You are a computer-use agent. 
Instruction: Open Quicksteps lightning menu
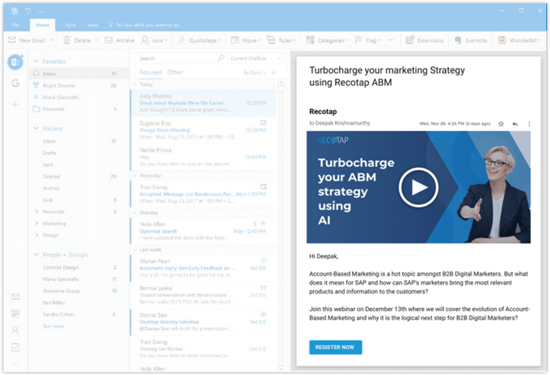tap(199, 40)
